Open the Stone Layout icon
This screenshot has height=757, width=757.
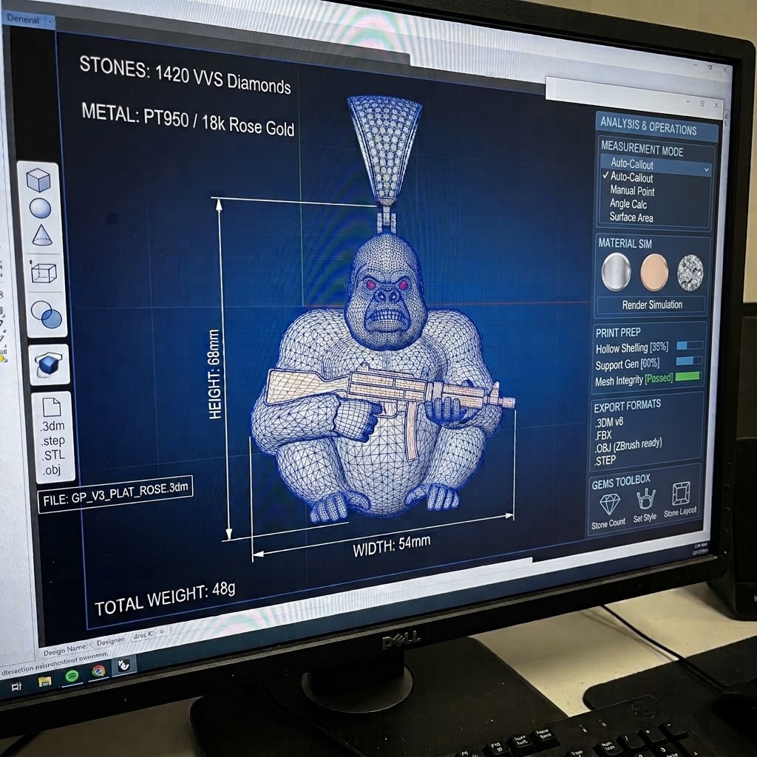(681, 494)
